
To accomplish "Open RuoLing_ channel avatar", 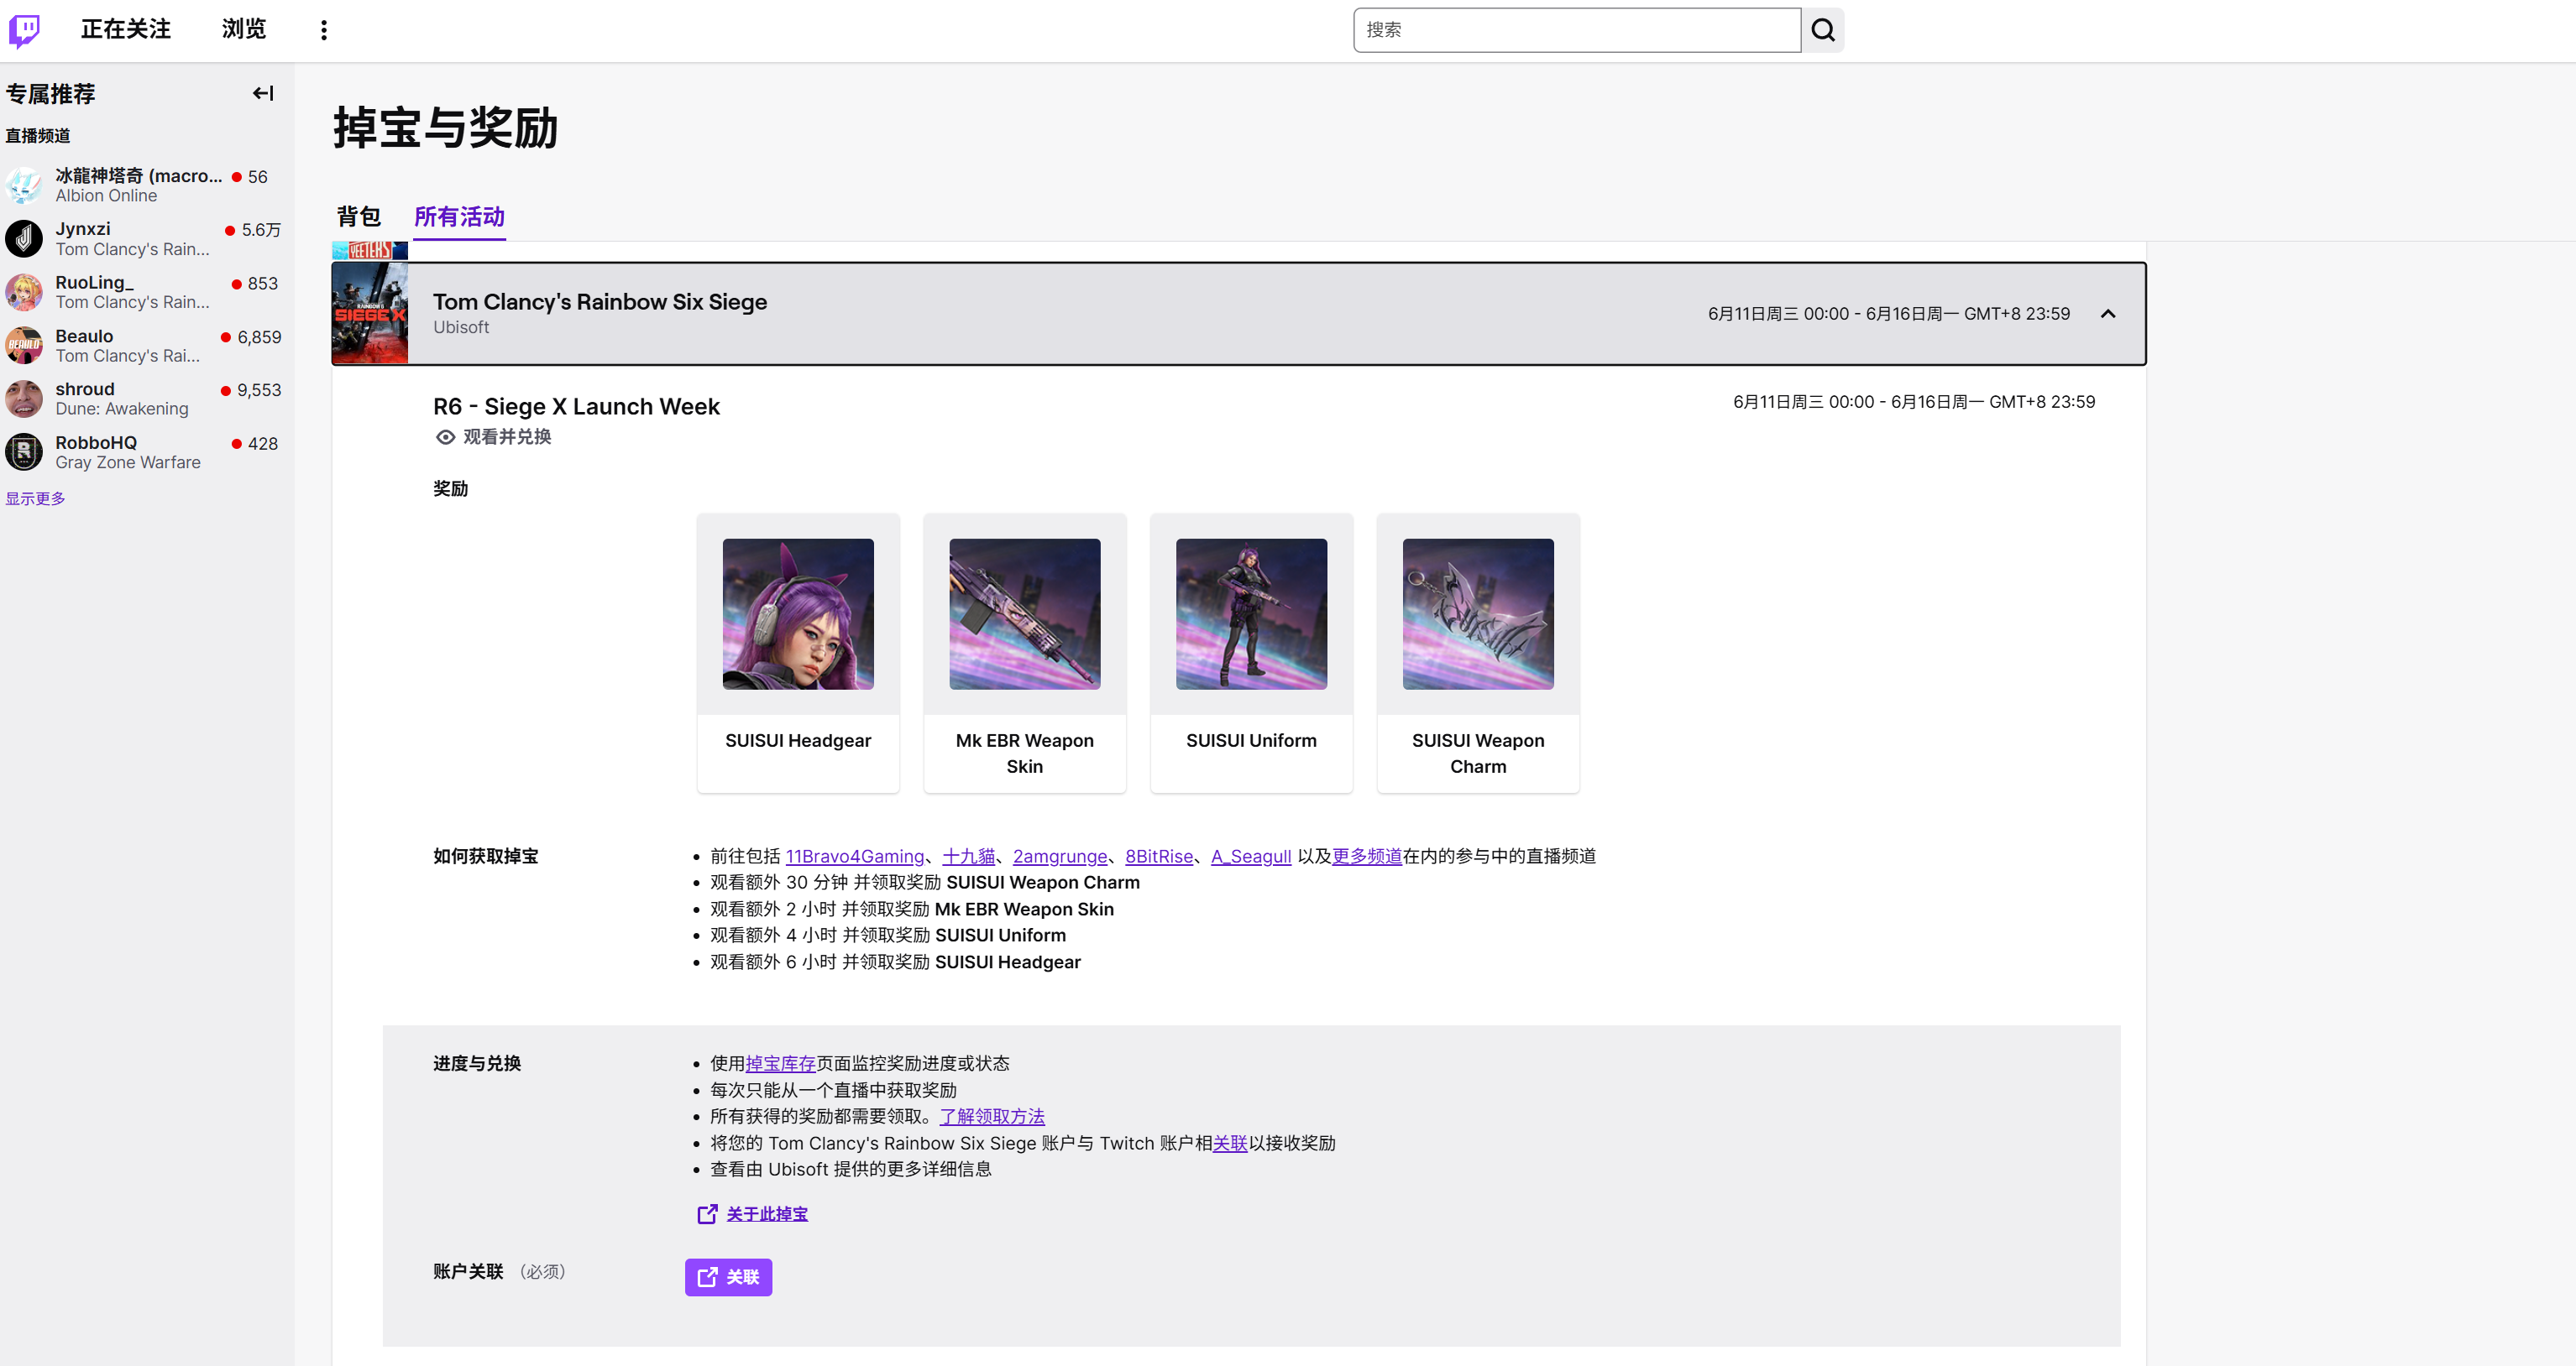I will (x=24, y=292).
